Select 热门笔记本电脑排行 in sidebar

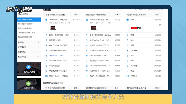[x=26, y=24]
